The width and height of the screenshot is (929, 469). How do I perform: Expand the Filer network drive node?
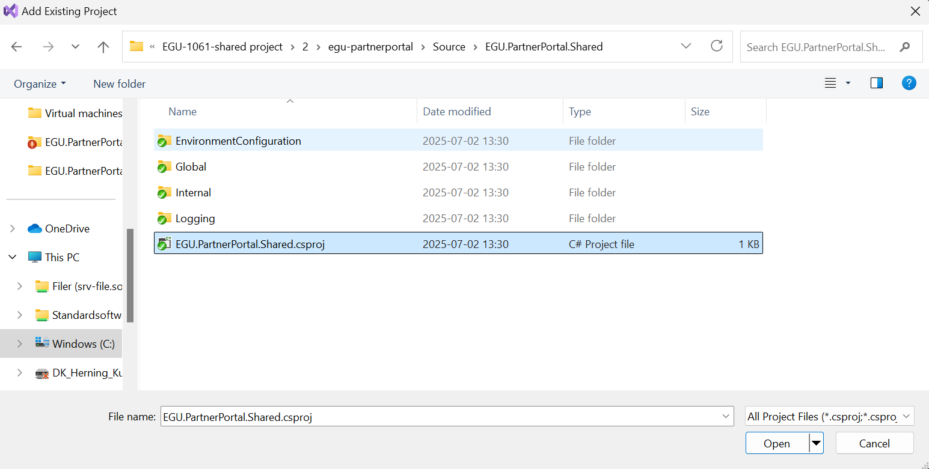tap(20, 286)
